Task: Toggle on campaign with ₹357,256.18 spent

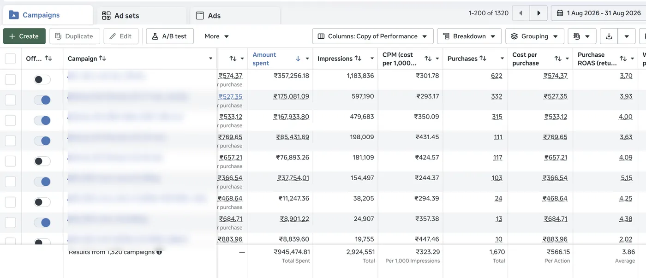Action: click(x=42, y=80)
